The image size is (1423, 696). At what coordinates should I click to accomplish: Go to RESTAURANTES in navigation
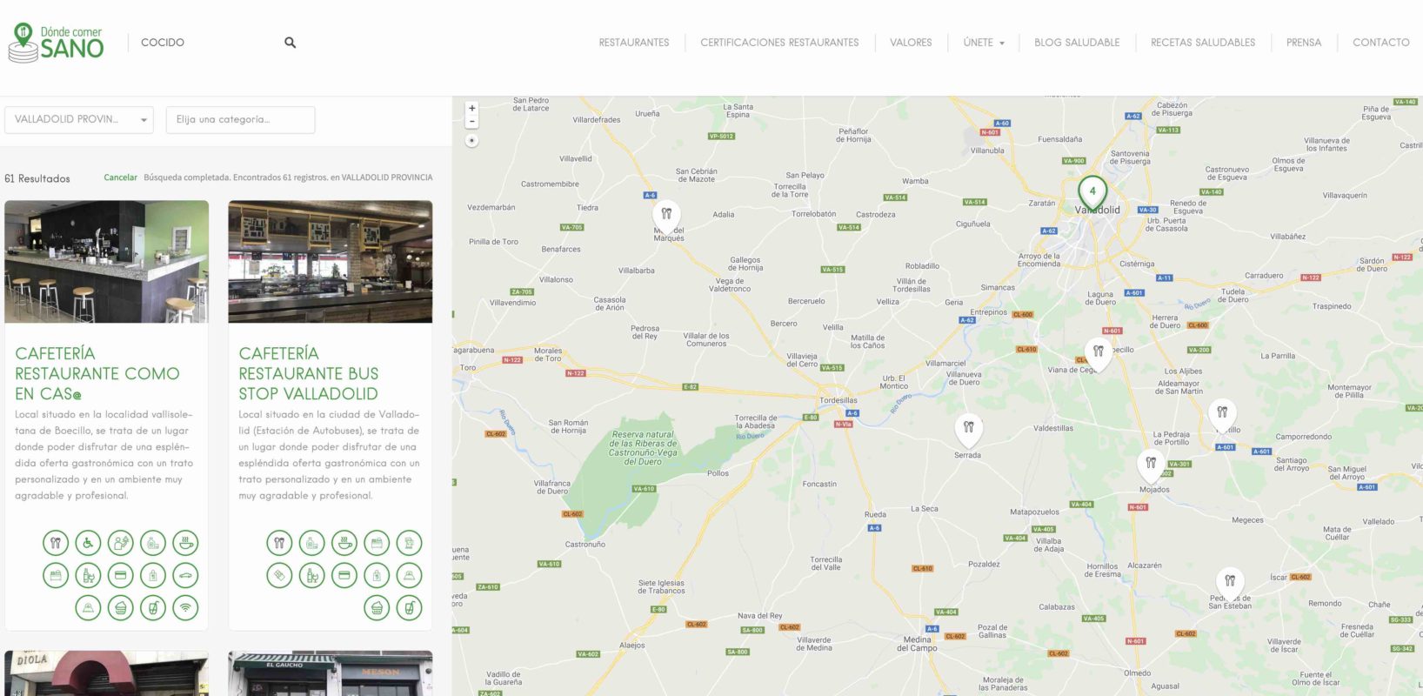tap(633, 43)
